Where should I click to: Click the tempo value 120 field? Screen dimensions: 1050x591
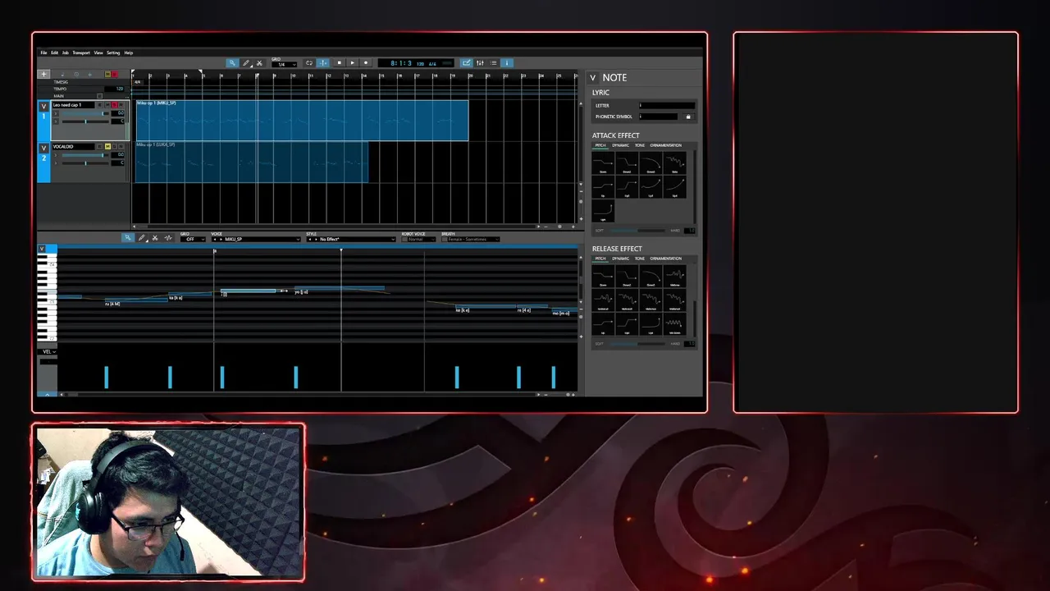click(114, 89)
